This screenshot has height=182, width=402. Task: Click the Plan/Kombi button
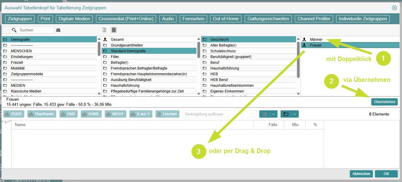coord(42,114)
